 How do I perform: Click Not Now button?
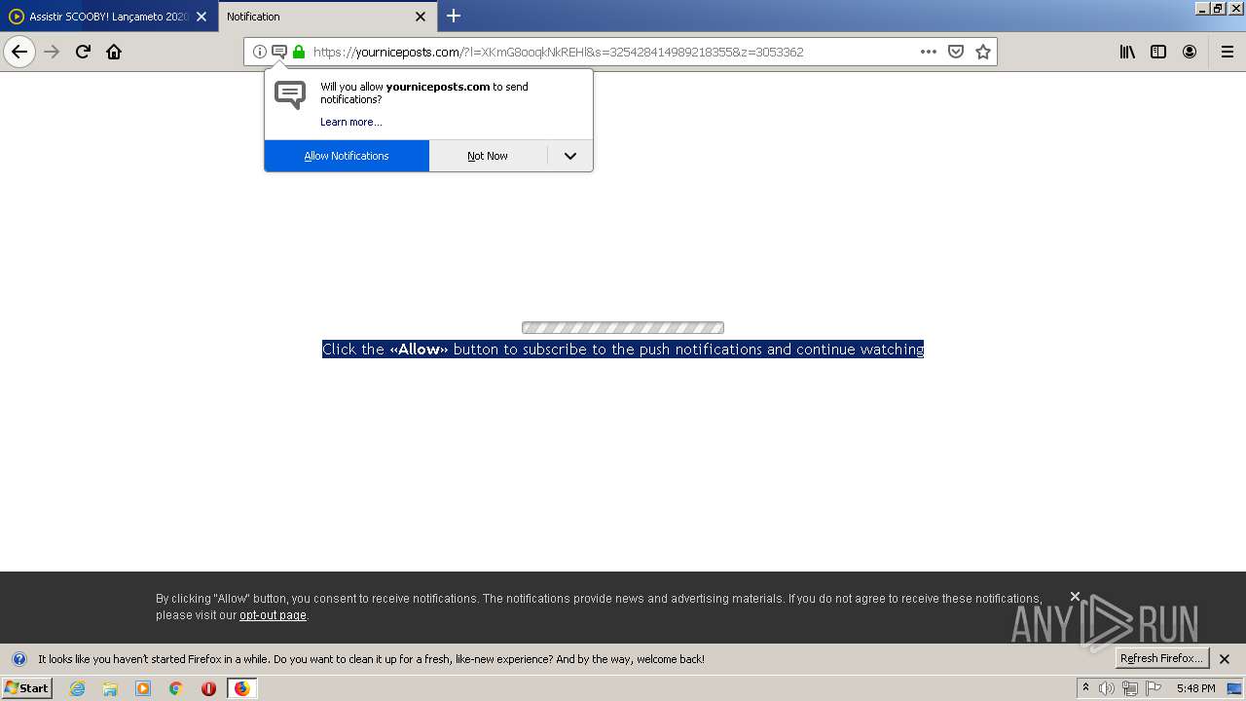(x=488, y=156)
